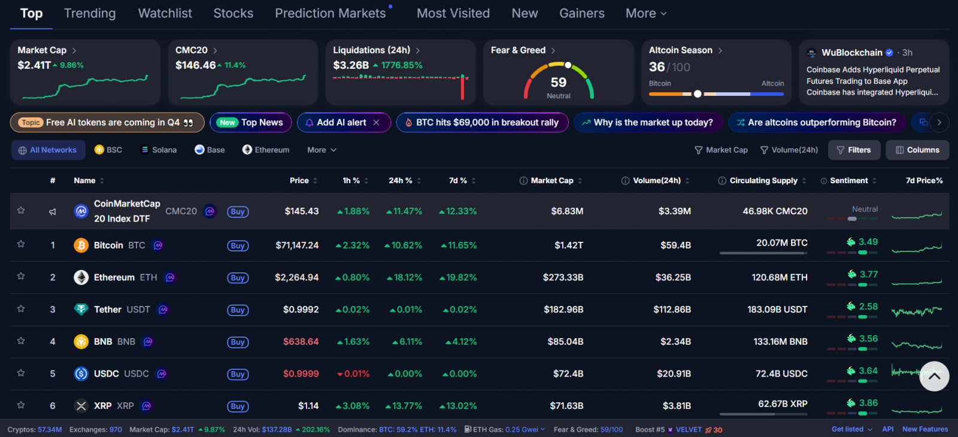Filter by Base network
Viewport: 958px width, 437px height.
point(210,150)
